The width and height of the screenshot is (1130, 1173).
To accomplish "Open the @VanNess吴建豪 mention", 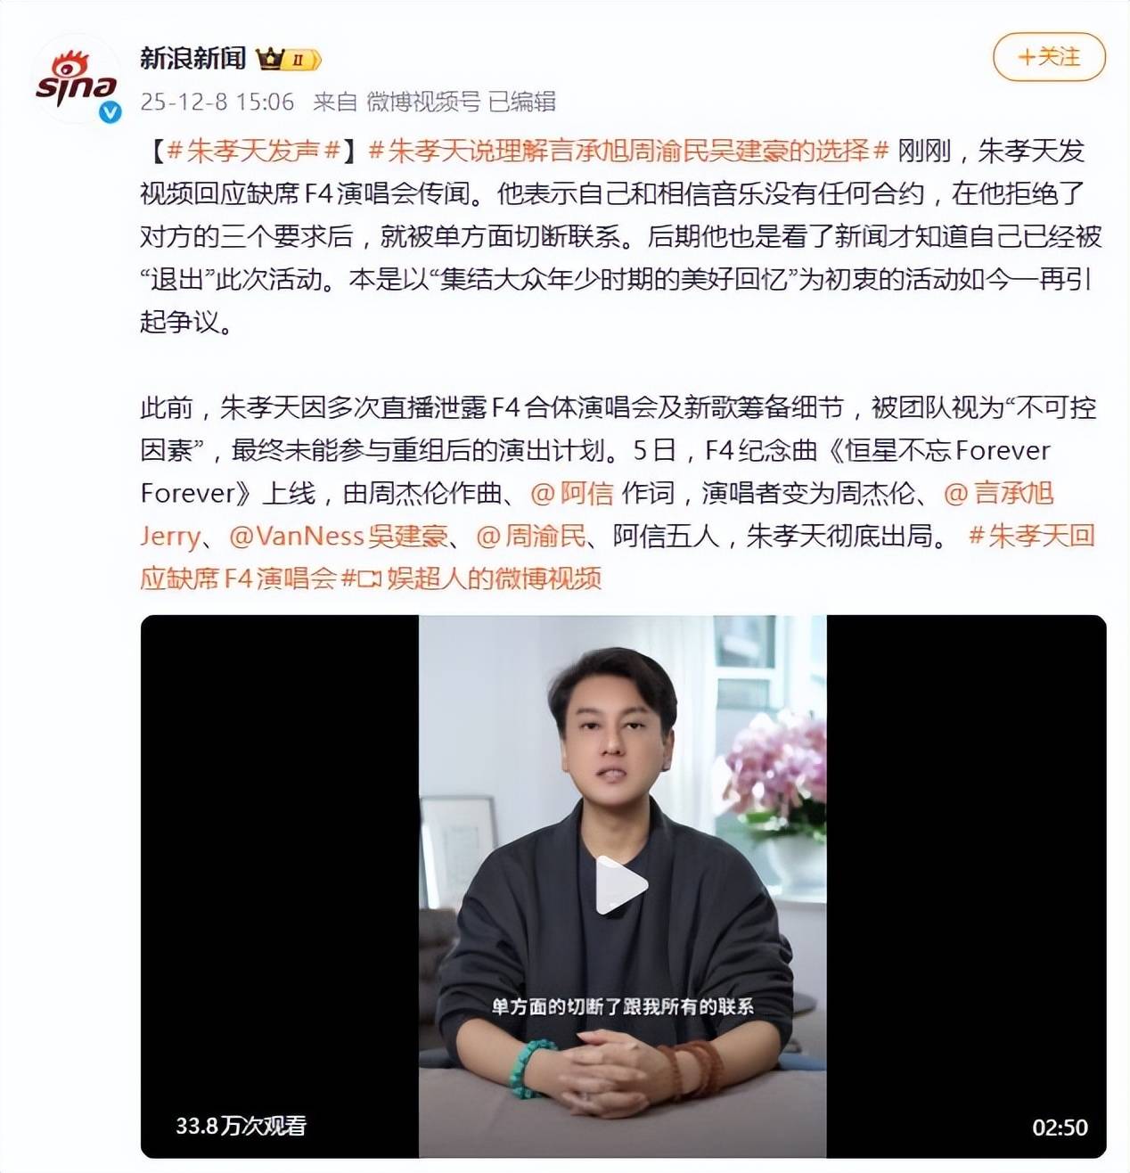I will pyautogui.click(x=339, y=536).
